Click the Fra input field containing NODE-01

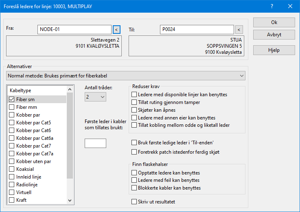point(74,29)
